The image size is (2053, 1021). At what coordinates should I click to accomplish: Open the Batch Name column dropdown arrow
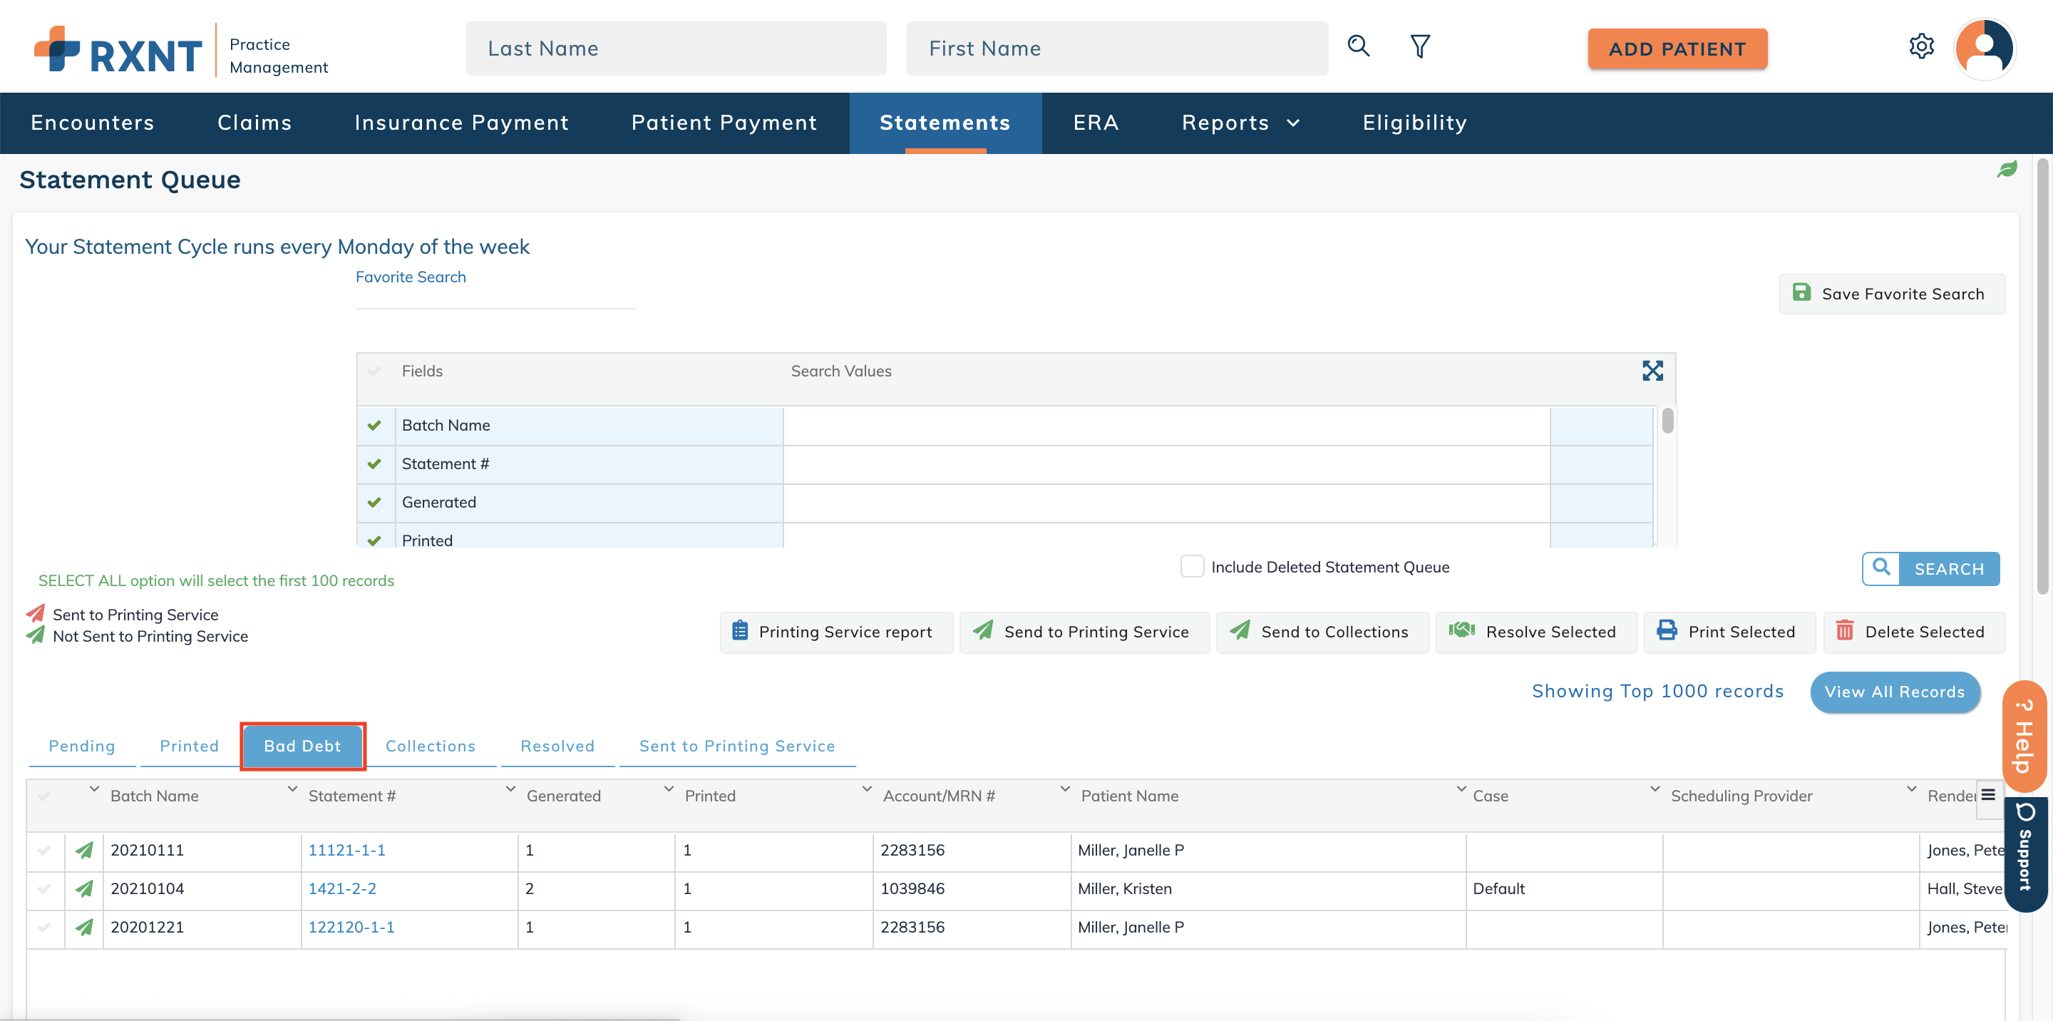coord(292,789)
